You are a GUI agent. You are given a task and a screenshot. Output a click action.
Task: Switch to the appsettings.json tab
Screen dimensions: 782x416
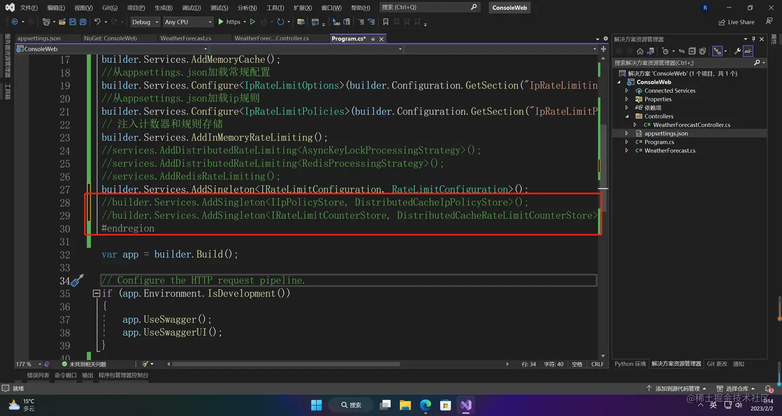[x=39, y=38]
